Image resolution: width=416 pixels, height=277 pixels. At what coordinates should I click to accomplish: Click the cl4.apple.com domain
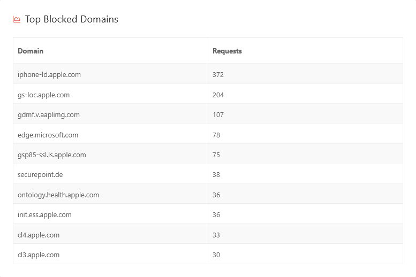[x=39, y=235]
